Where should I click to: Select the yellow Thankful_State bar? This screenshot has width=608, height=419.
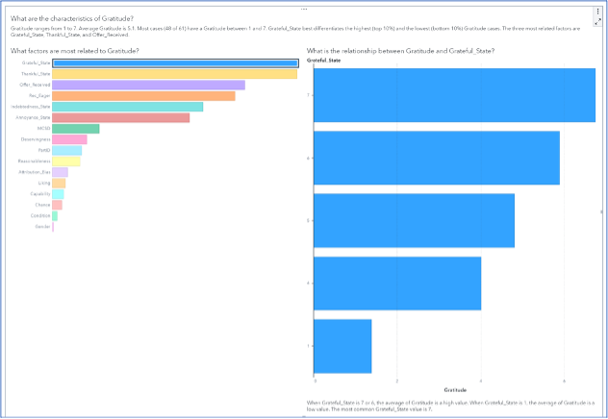pyautogui.click(x=174, y=74)
